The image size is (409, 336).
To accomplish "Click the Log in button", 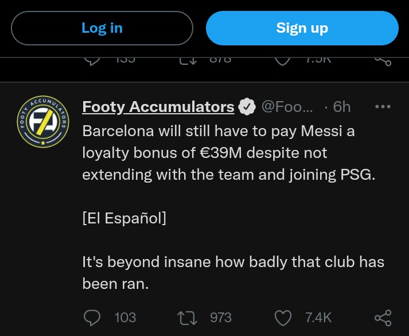I will click(102, 28).
